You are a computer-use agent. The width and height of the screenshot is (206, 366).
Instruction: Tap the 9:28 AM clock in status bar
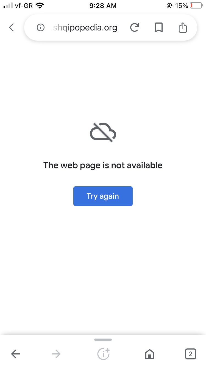tap(103, 5)
